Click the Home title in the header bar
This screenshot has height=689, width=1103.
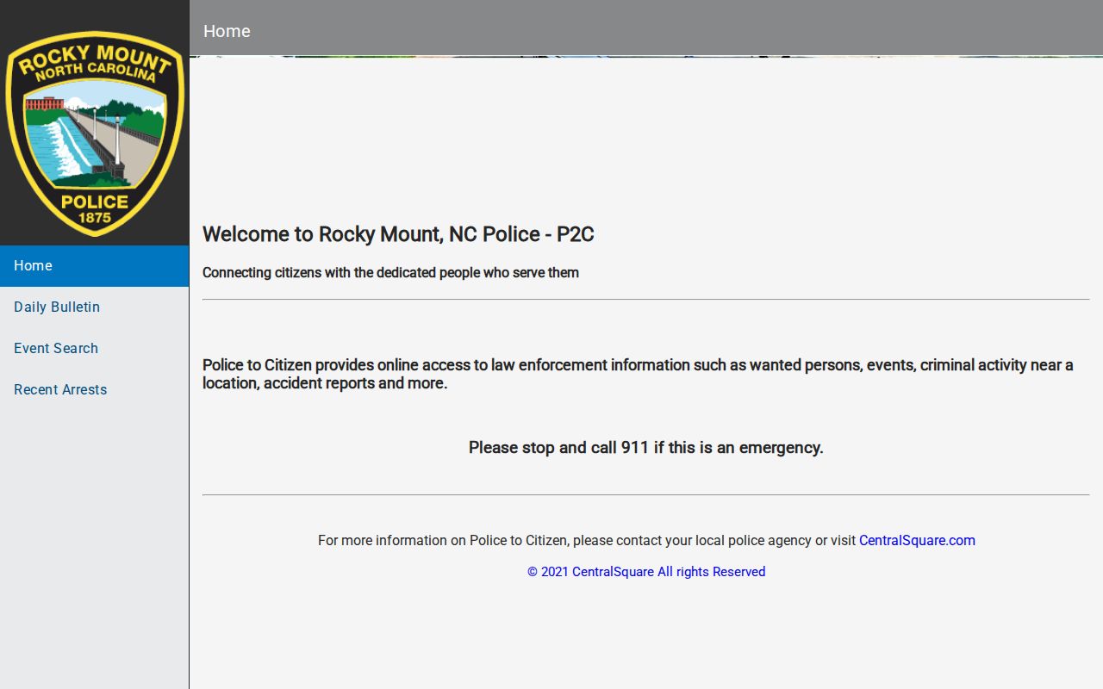pos(227,31)
